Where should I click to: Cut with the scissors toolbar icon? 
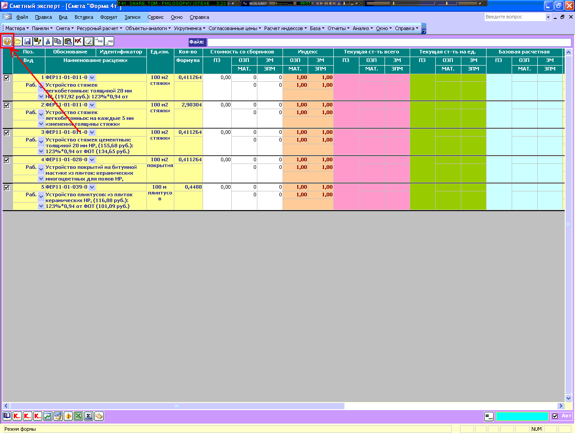48,41
